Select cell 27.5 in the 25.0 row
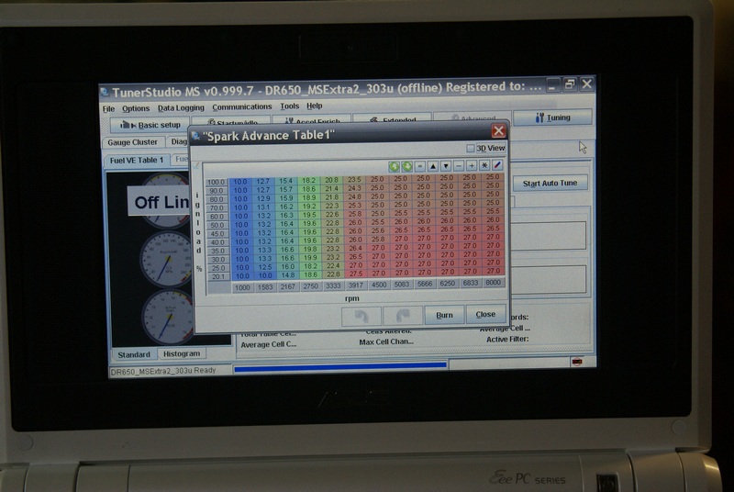Image resolution: width=734 pixels, height=492 pixels. tap(356, 274)
